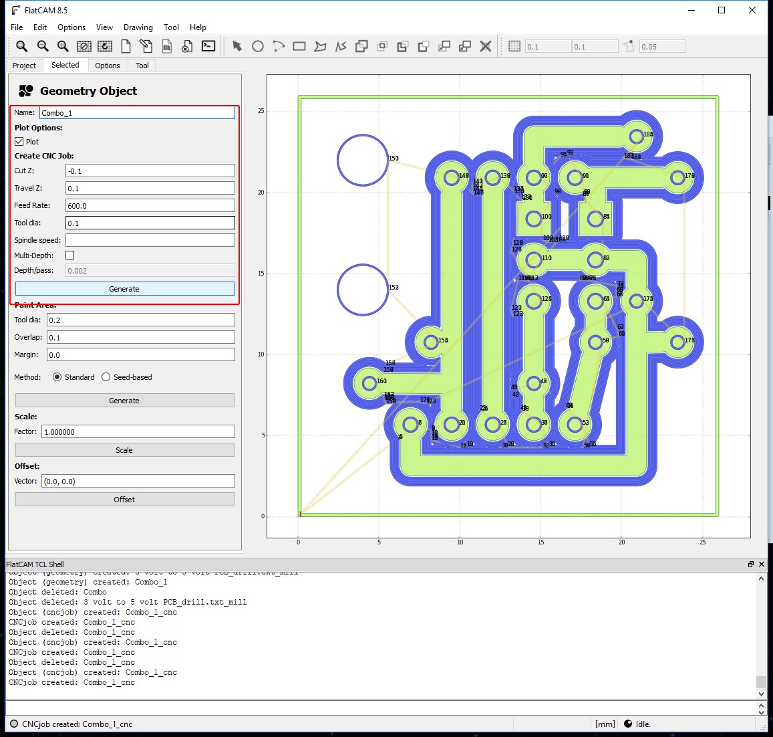Click the snap distance 0.05 field
The height and width of the screenshot is (737, 773).
pyautogui.click(x=663, y=46)
